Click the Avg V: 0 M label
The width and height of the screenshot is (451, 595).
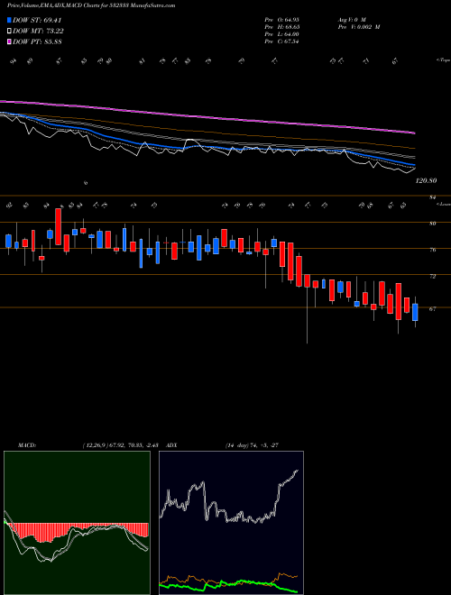[x=352, y=19]
